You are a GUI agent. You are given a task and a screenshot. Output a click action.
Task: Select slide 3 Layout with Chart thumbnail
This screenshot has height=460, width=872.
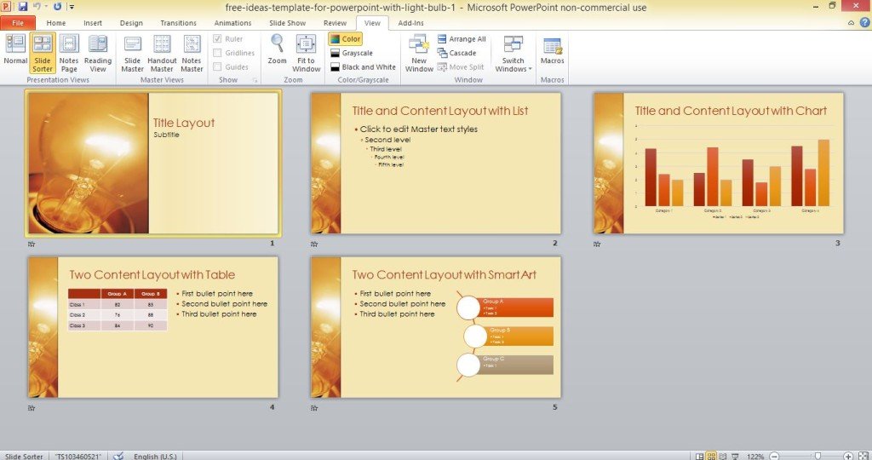[x=719, y=163]
